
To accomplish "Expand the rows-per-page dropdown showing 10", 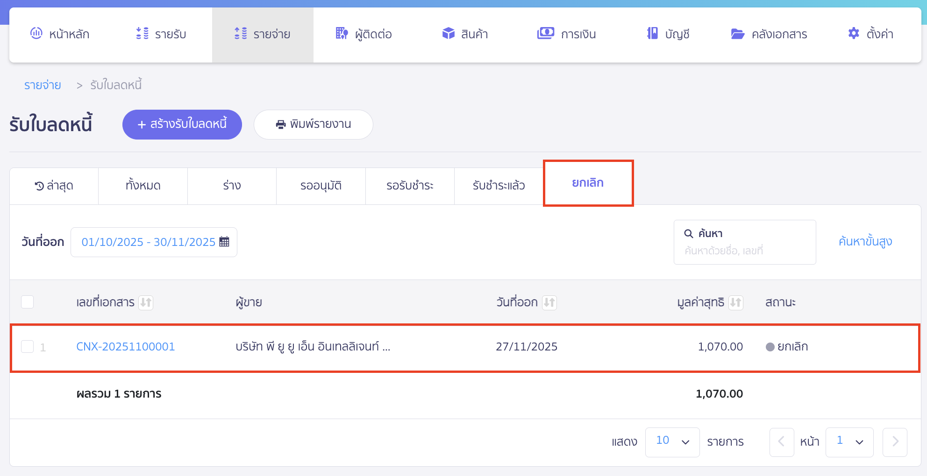I will click(672, 441).
